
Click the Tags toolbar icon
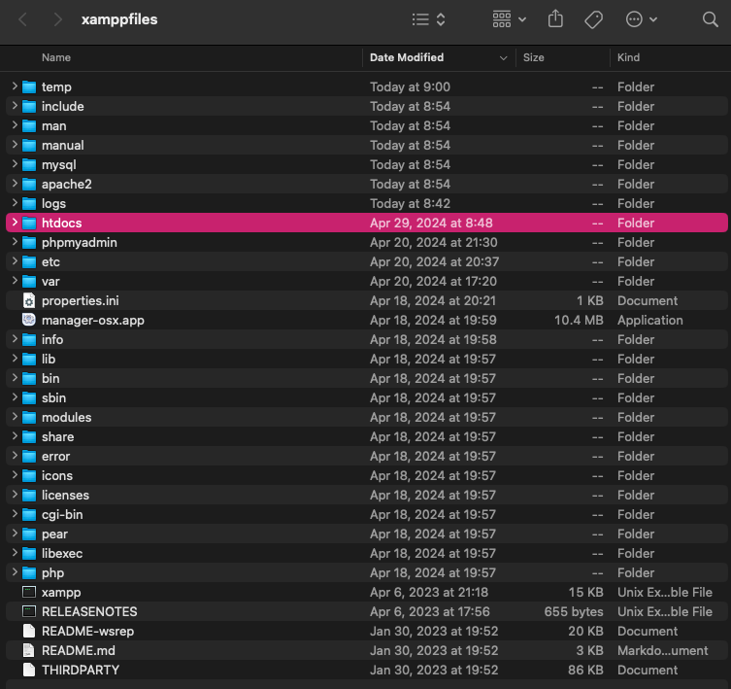[593, 19]
